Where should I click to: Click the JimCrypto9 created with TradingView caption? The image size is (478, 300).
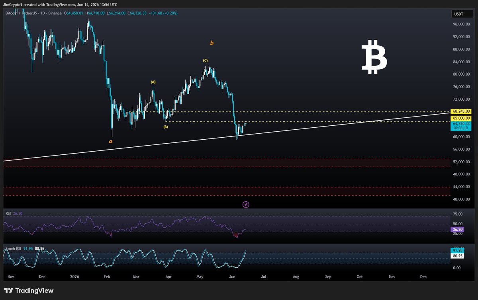coord(60,4)
